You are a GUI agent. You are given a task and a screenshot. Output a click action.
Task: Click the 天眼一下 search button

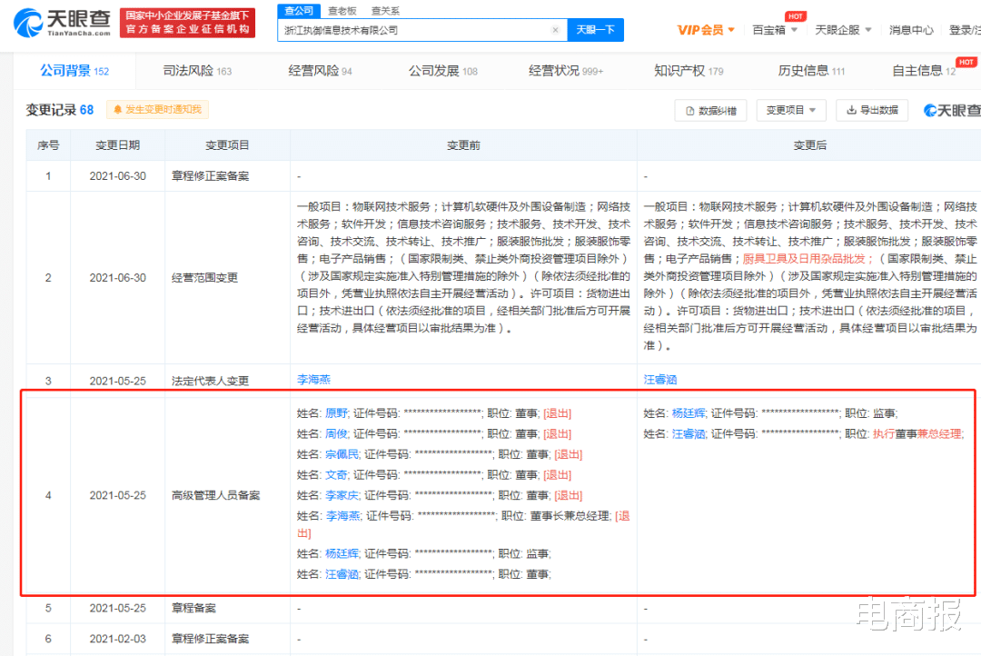[596, 29]
